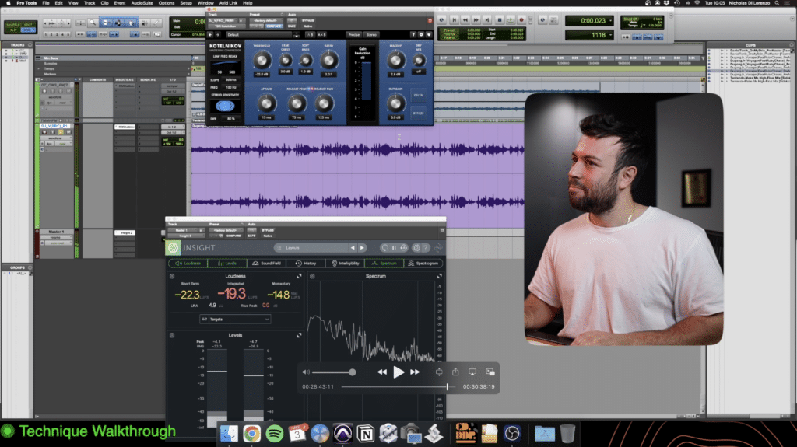Select the Scrubber speaker tool
Viewport: 797px width, 447px height.
[x=144, y=23]
